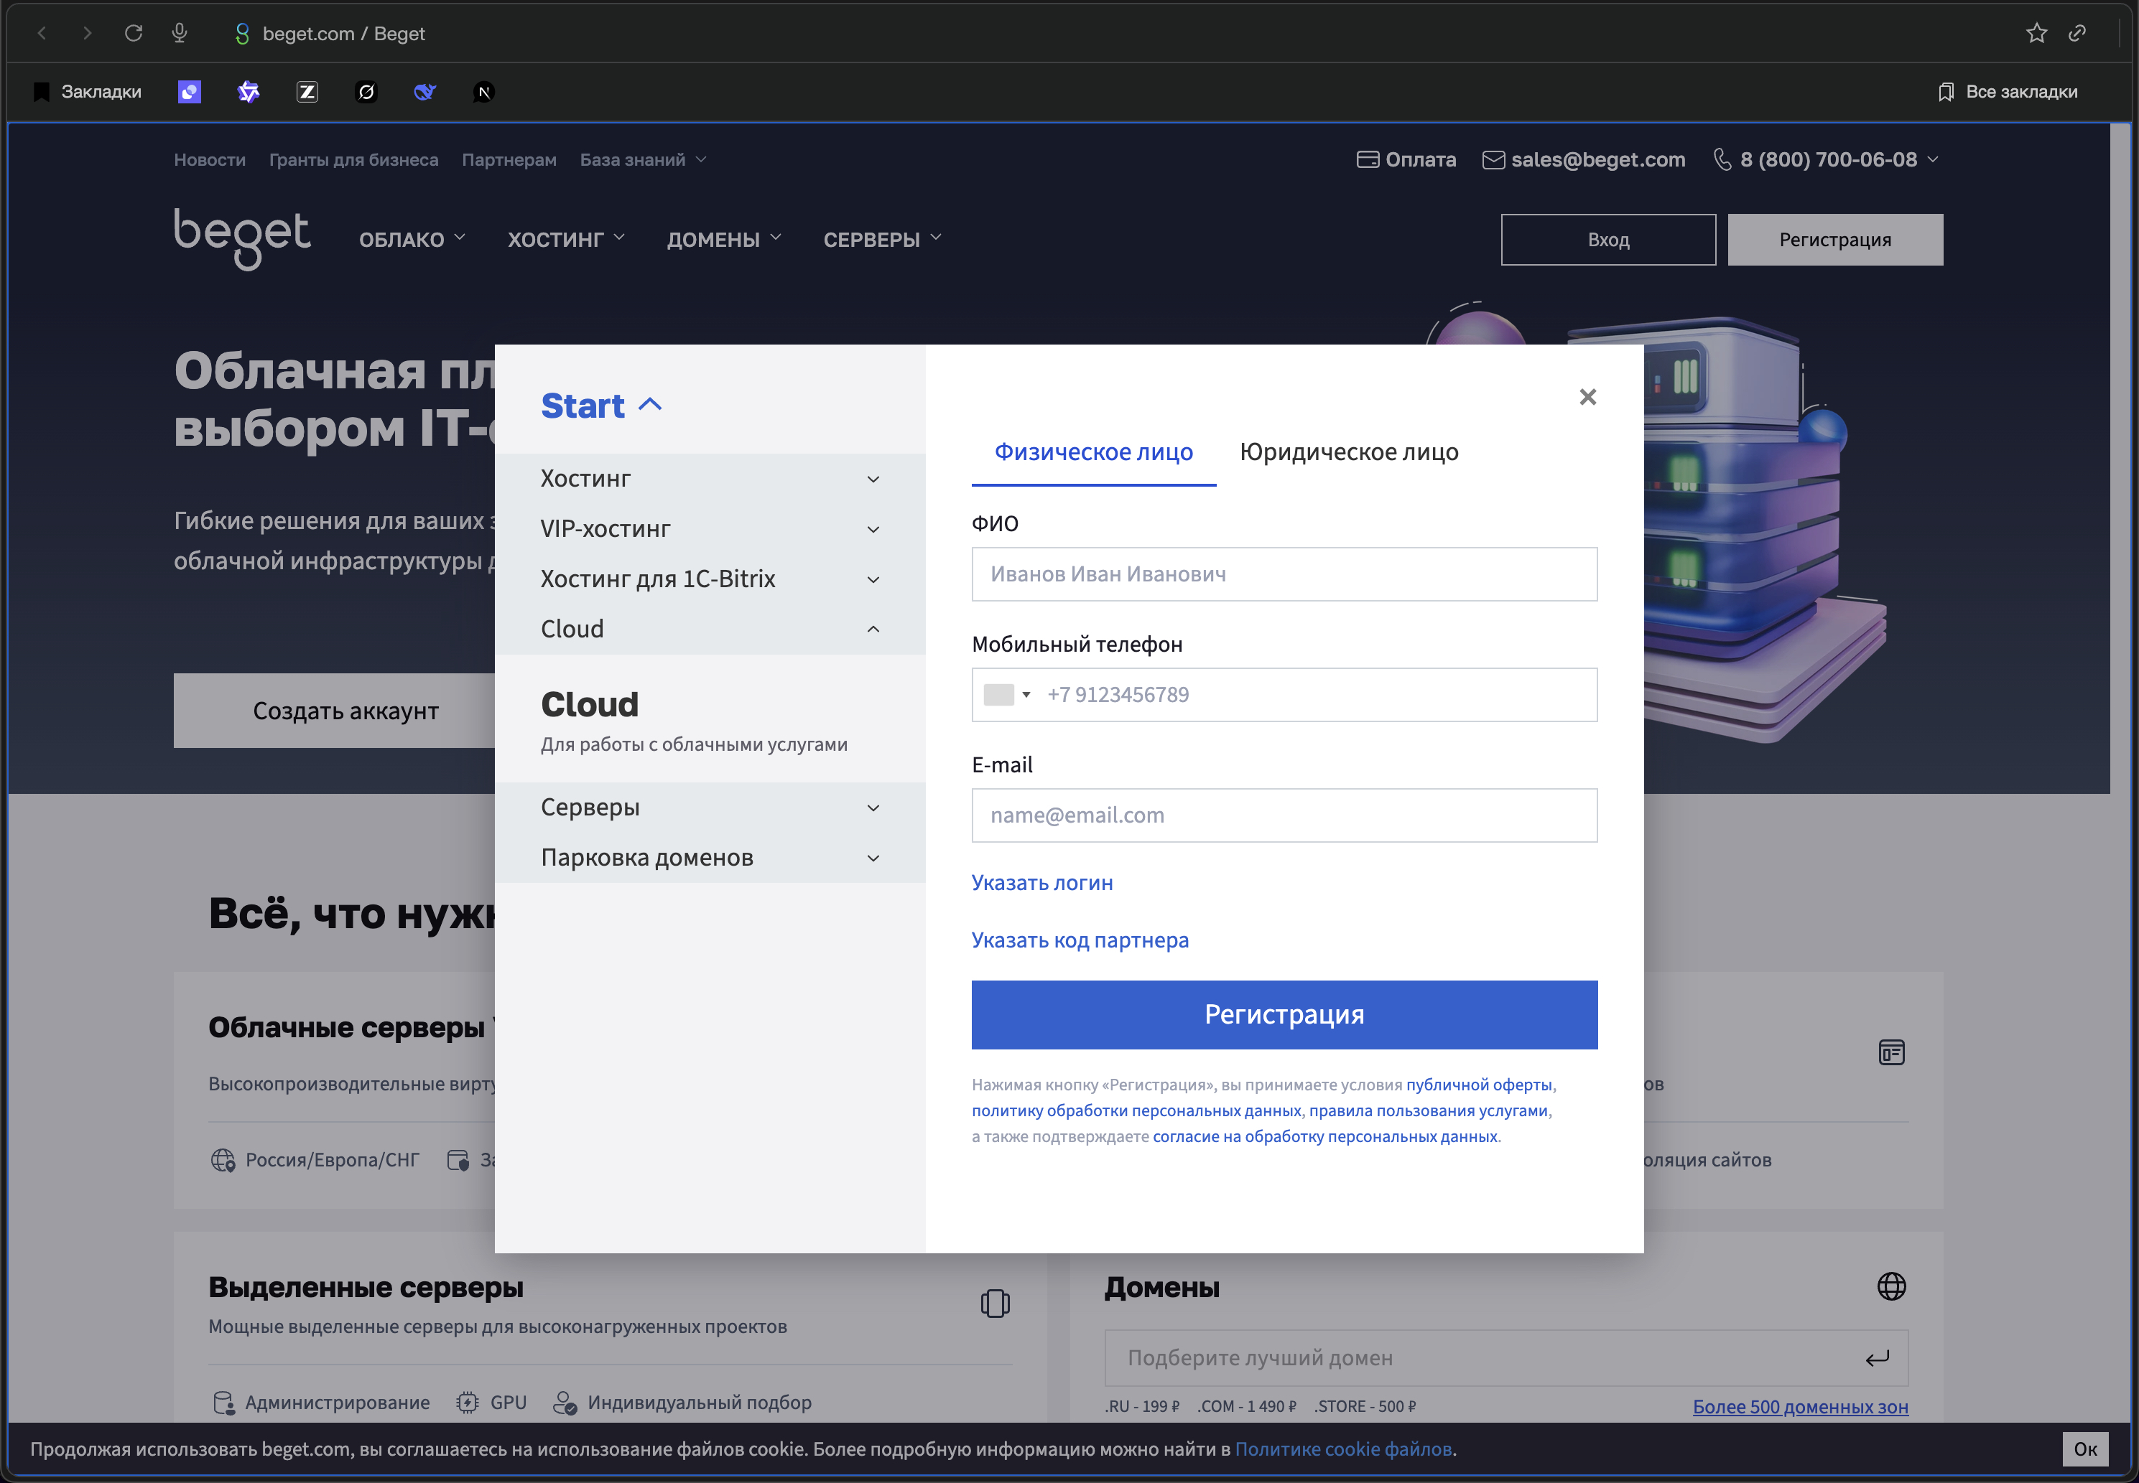Open the purple star-shaped Qwen bookmark
The width and height of the screenshot is (2139, 1483).
[249, 91]
